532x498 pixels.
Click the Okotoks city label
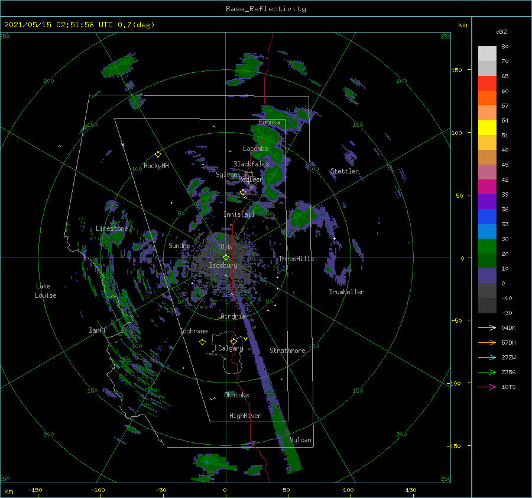point(236,394)
